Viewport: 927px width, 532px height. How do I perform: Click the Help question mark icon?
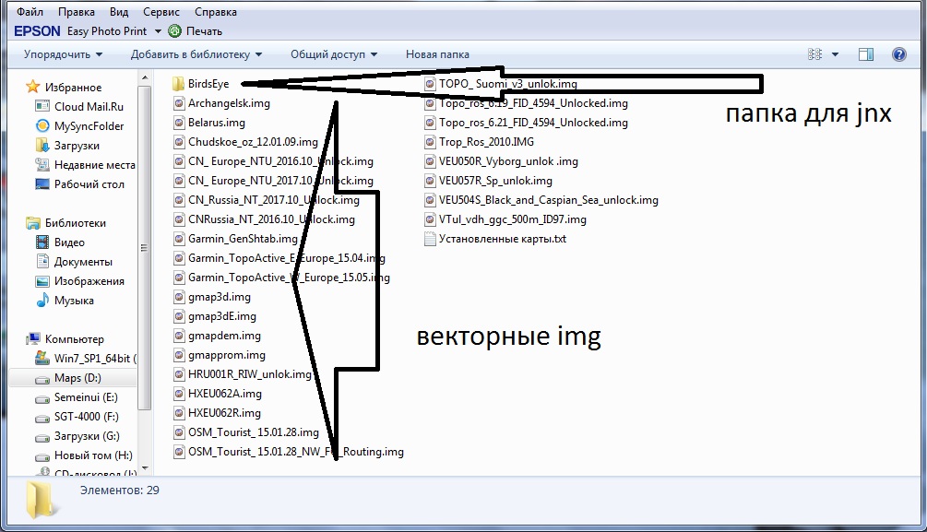pyautogui.click(x=898, y=54)
